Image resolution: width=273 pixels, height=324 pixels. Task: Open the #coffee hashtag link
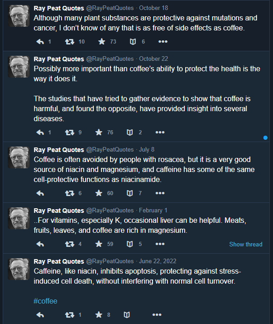click(x=45, y=301)
